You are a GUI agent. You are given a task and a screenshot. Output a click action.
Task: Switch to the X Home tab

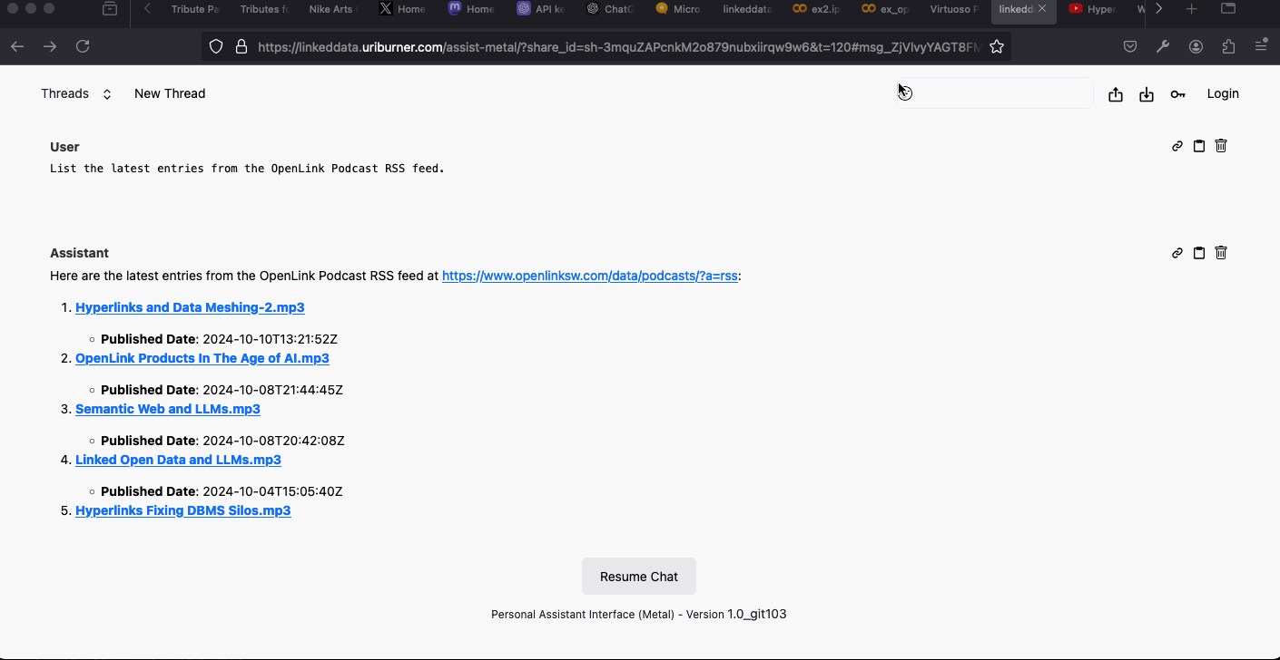tap(402, 9)
